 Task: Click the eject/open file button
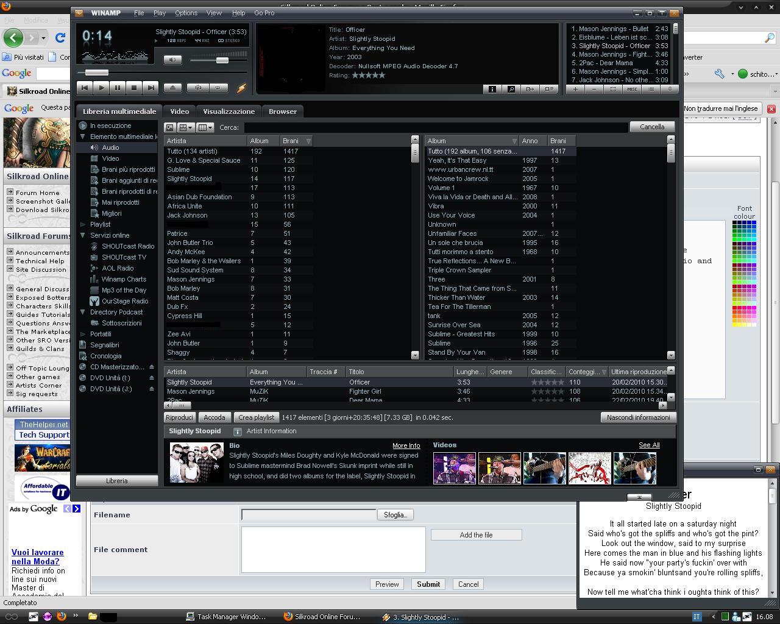tap(172, 88)
